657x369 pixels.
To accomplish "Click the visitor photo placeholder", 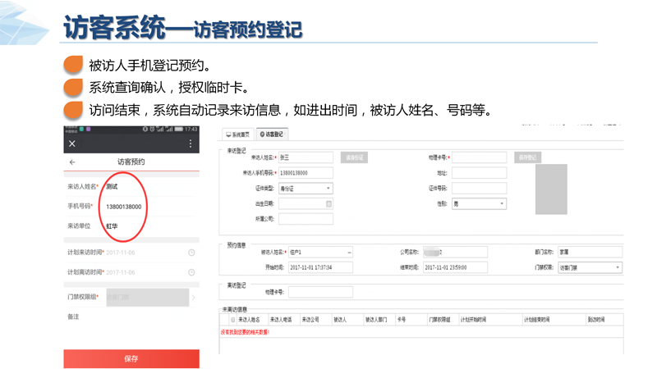I will [551, 189].
